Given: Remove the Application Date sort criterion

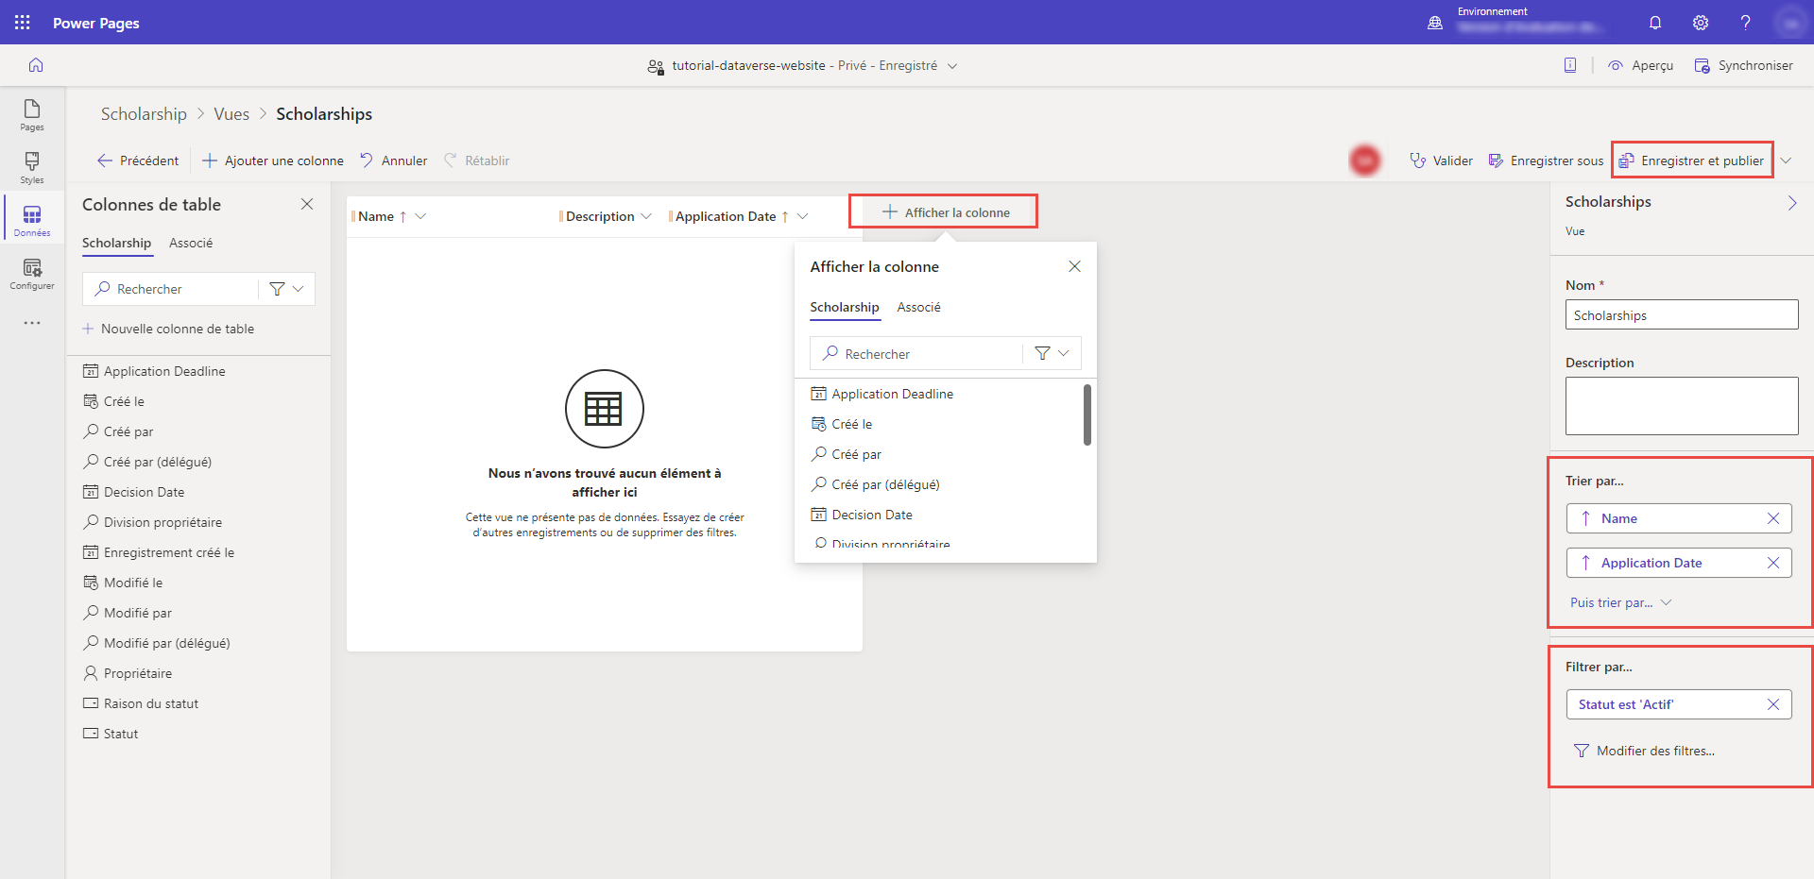Looking at the screenshot, I should (x=1773, y=563).
